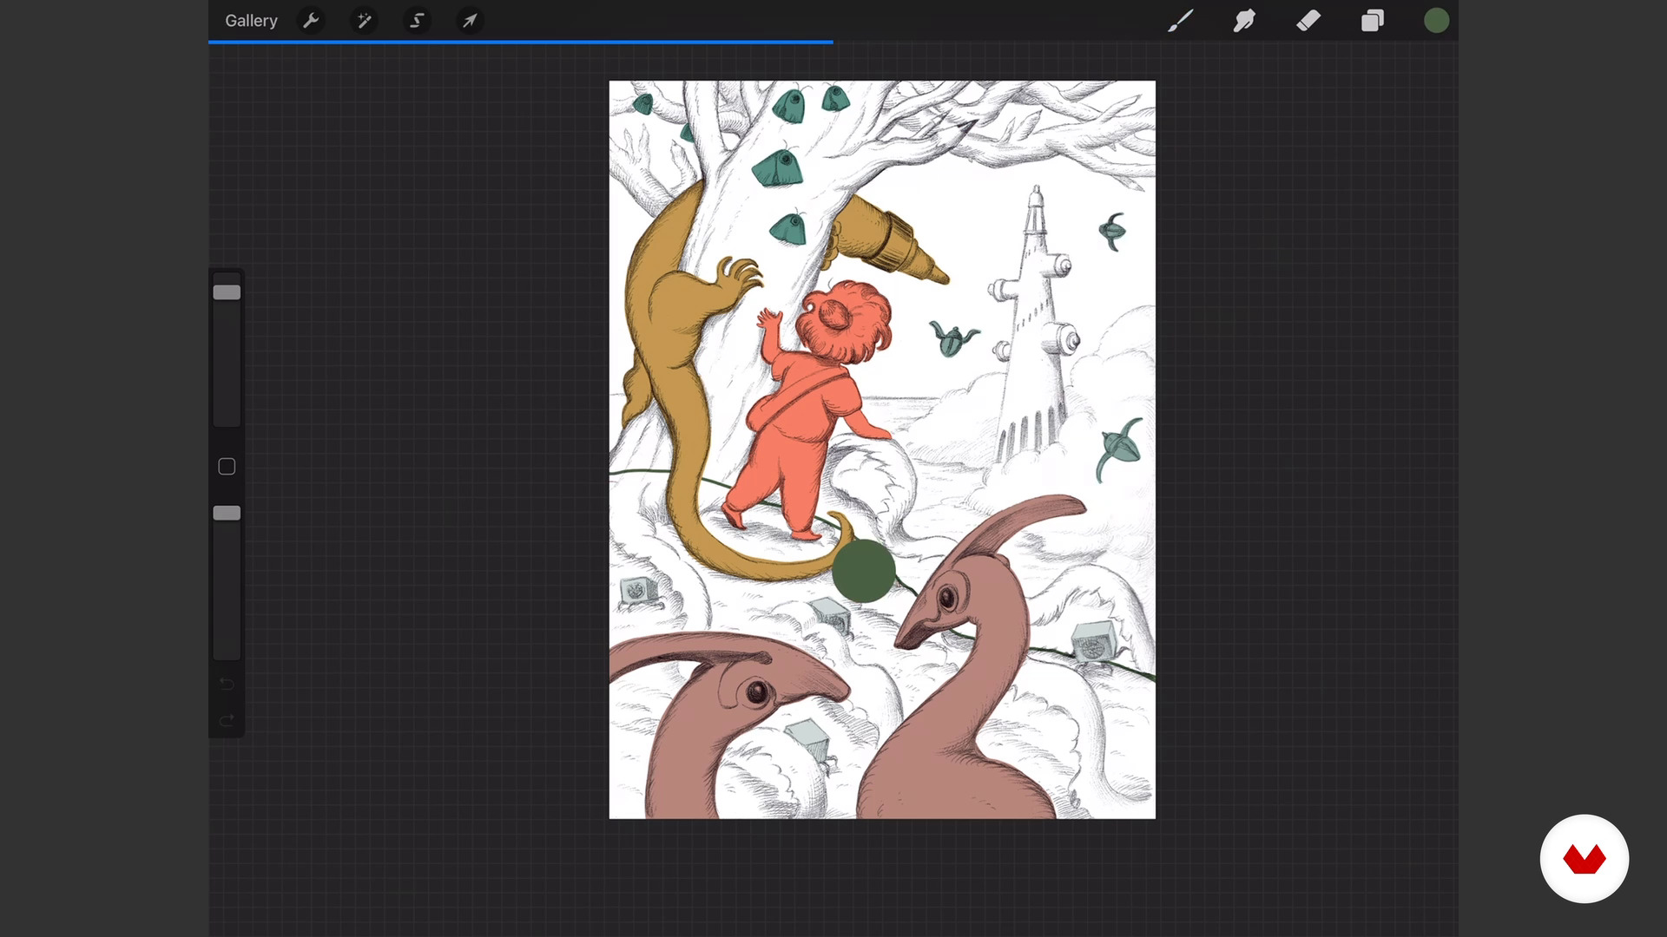The image size is (1667, 937).
Task: Click the brush opacity slider handle
Action: tap(227, 514)
